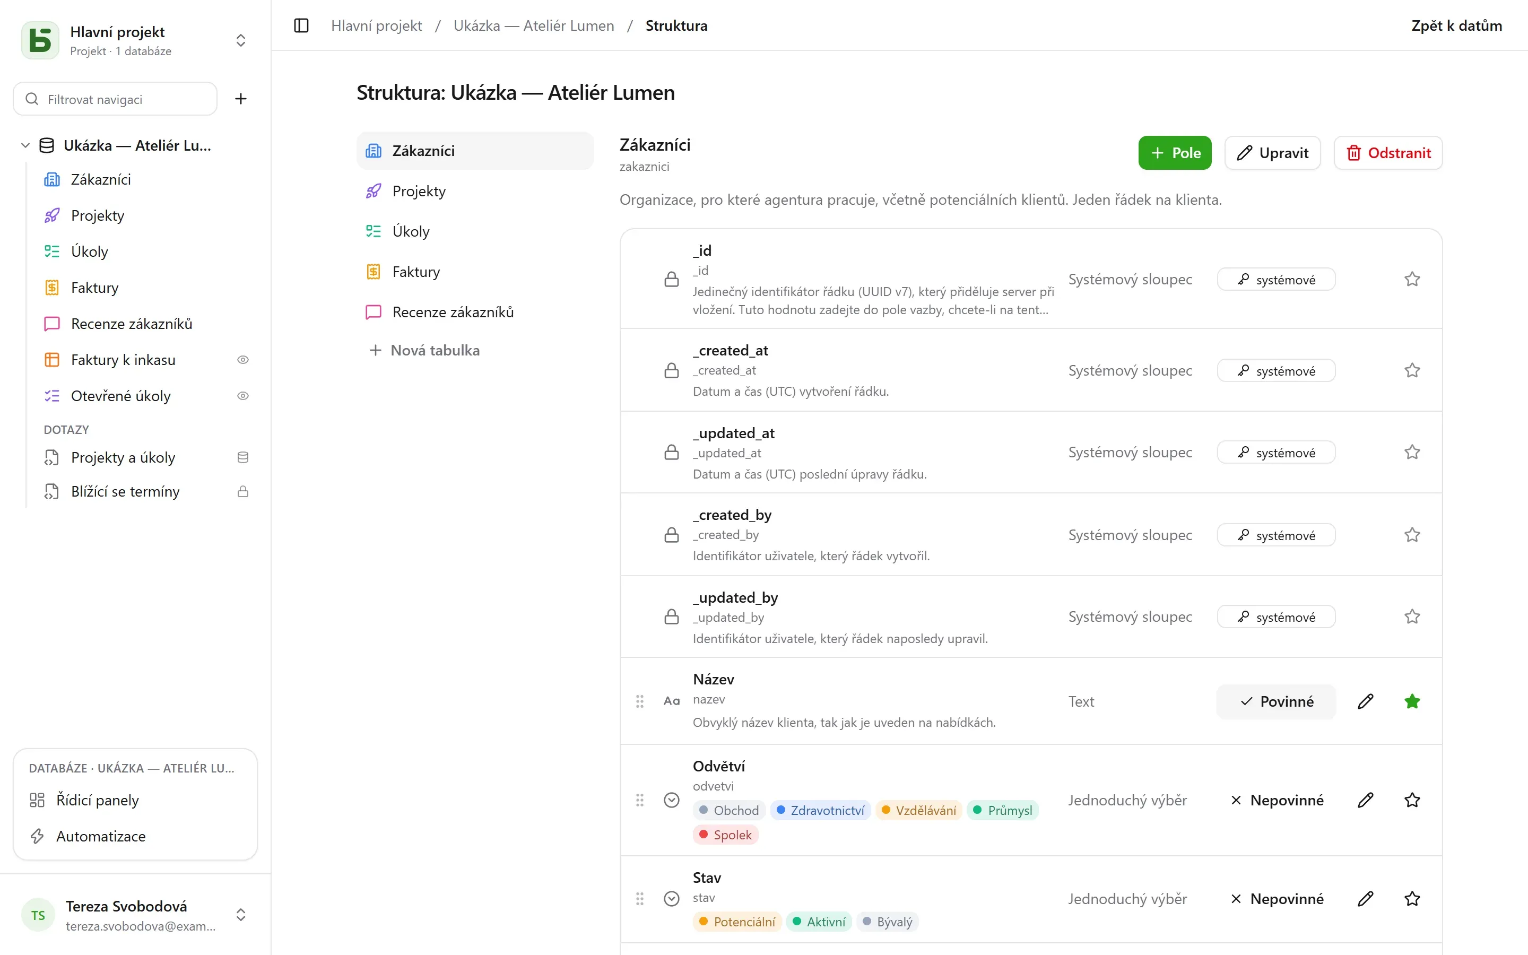Toggle eye icon for Otevřené úkoly

(242, 396)
